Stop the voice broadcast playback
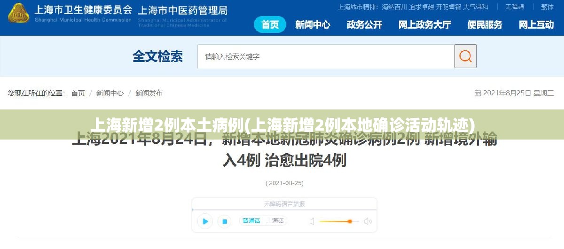This screenshot has height=249, width=564. coord(225,221)
